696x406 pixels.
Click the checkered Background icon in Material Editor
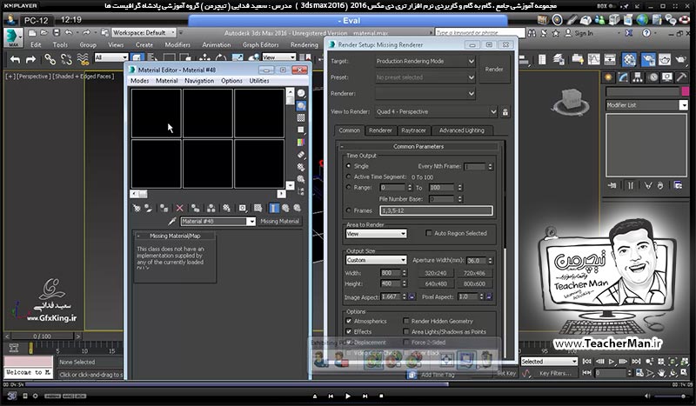point(301,117)
